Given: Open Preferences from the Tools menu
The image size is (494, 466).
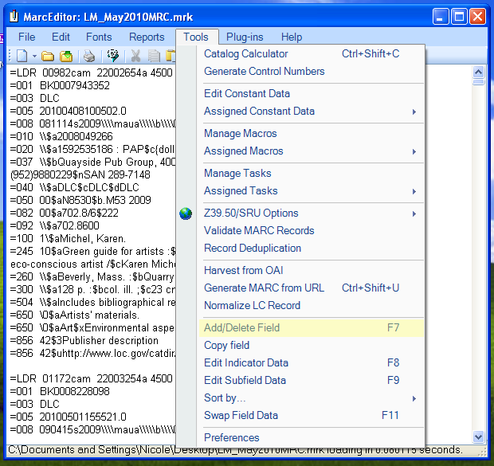Looking at the screenshot, I should (232, 438).
